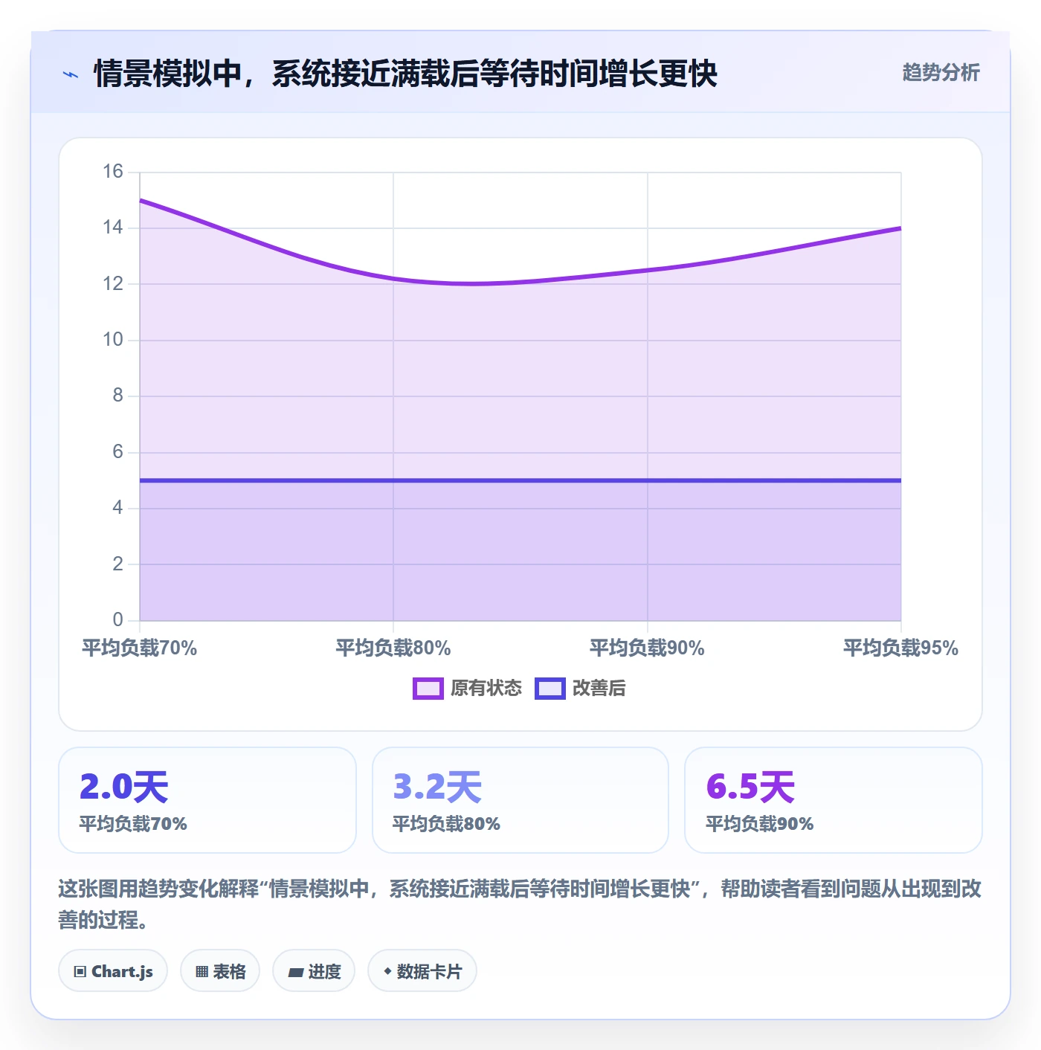The image size is (1041, 1050).
Task: Click the y-axis value 2
Action: pos(118,564)
